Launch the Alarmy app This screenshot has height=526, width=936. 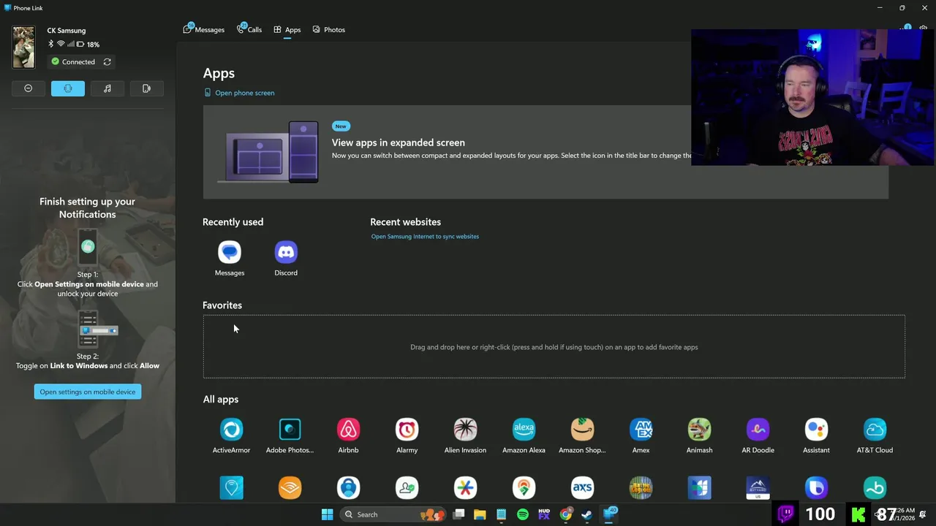click(407, 435)
